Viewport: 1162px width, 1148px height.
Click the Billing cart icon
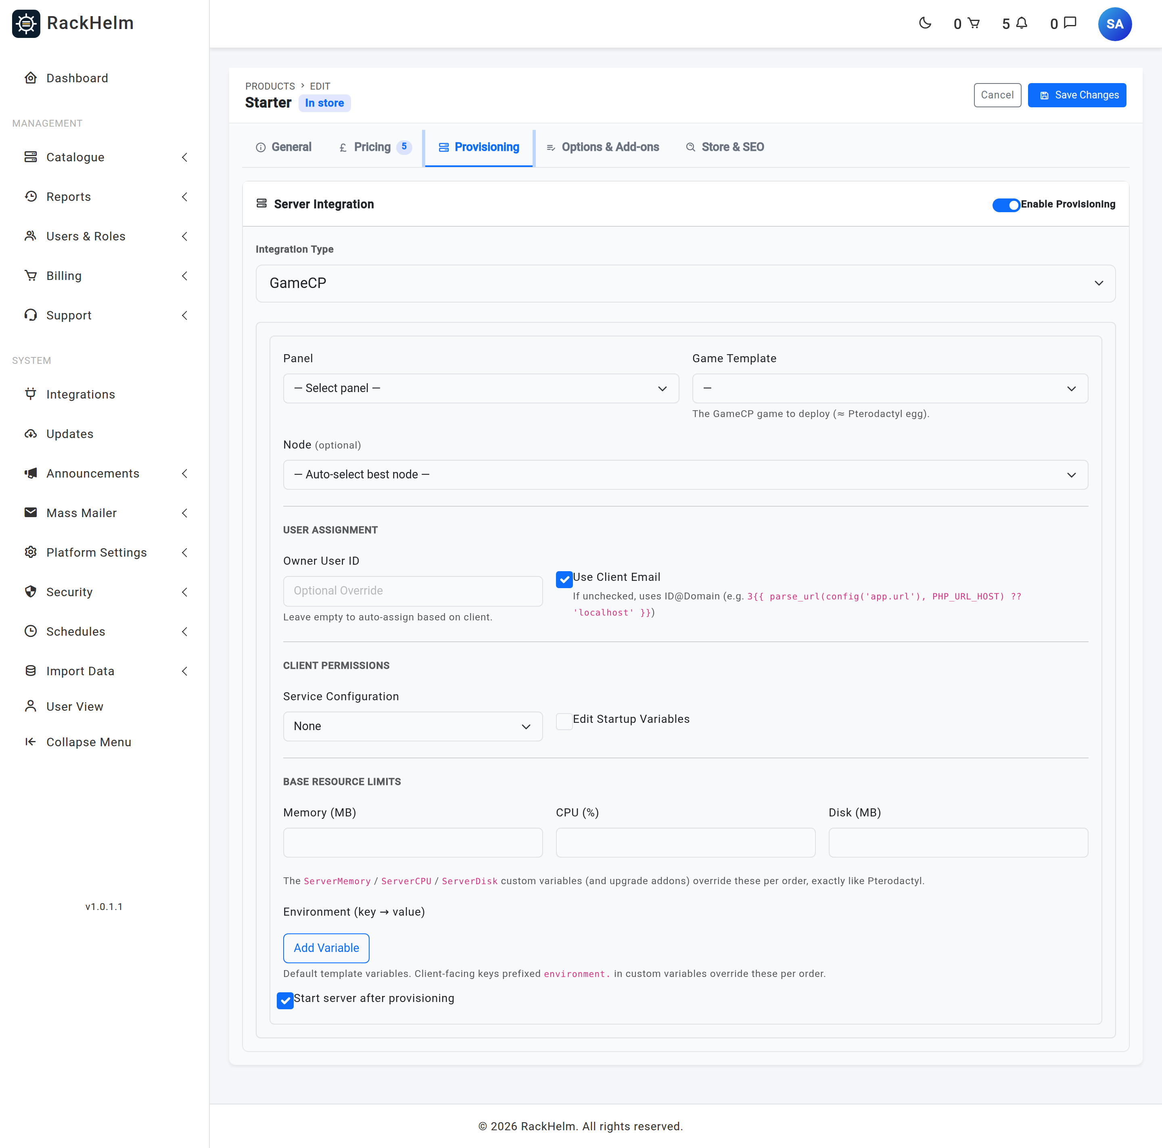pos(31,276)
